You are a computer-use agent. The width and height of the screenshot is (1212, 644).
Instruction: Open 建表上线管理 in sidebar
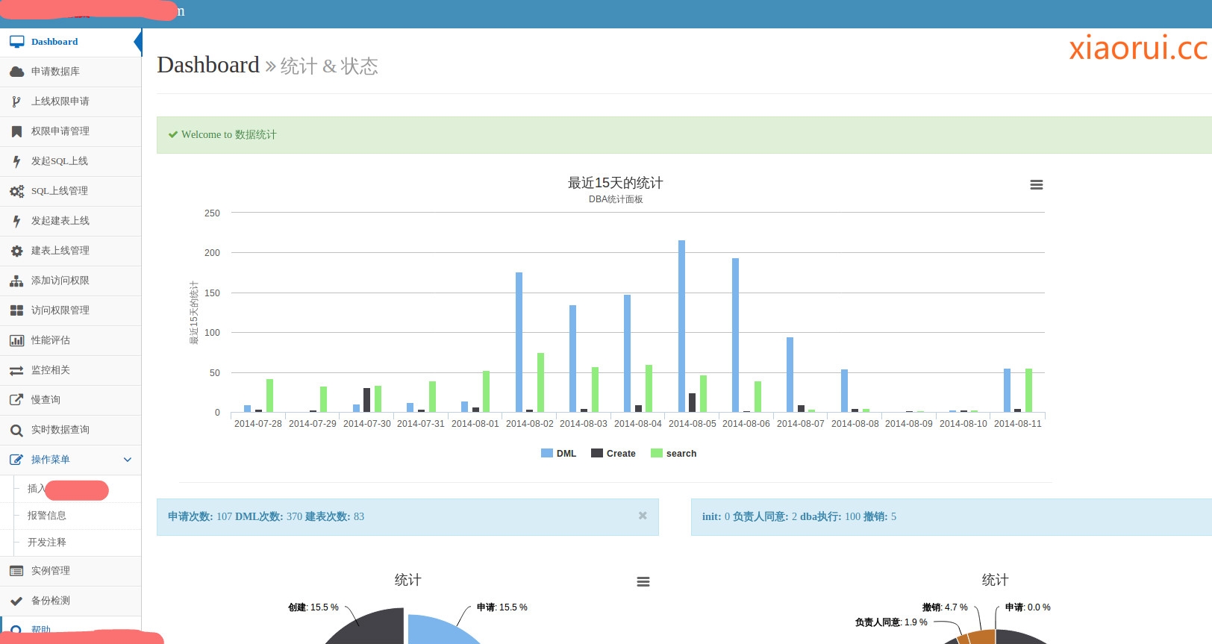tap(71, 251)
